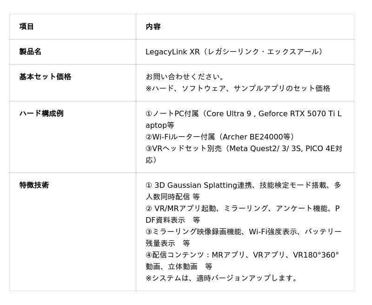Click the ※システムは、適時バージョンアップします note
The image size is (372, 305).
(x=222, y=278)
